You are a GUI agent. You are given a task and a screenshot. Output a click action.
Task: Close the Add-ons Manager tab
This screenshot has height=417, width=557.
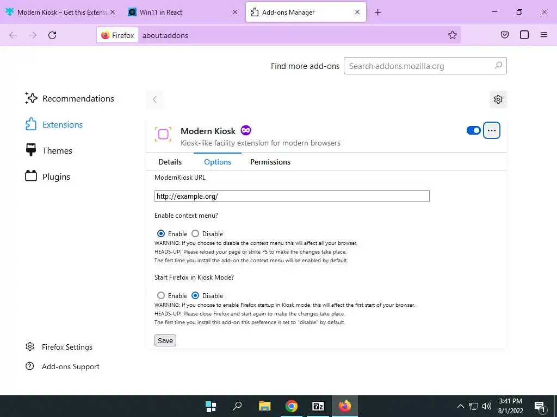click(357, 12)
